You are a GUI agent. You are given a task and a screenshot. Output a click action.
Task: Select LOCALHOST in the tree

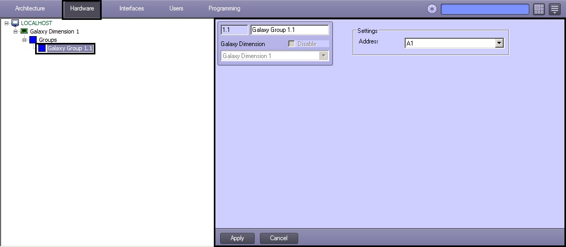(x=37, y=23)
